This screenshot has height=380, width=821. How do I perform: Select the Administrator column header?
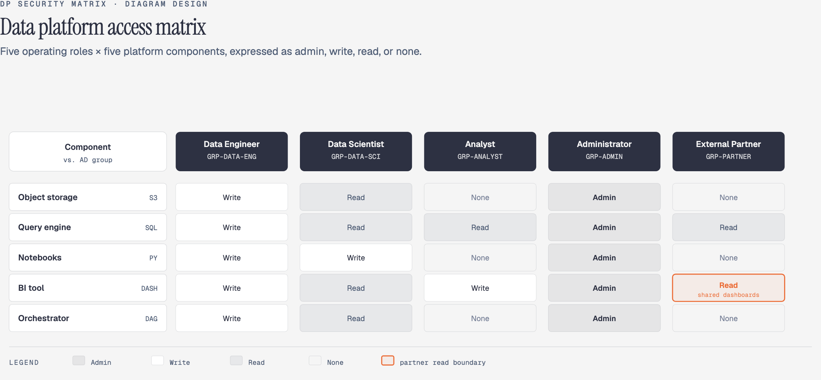604,151
